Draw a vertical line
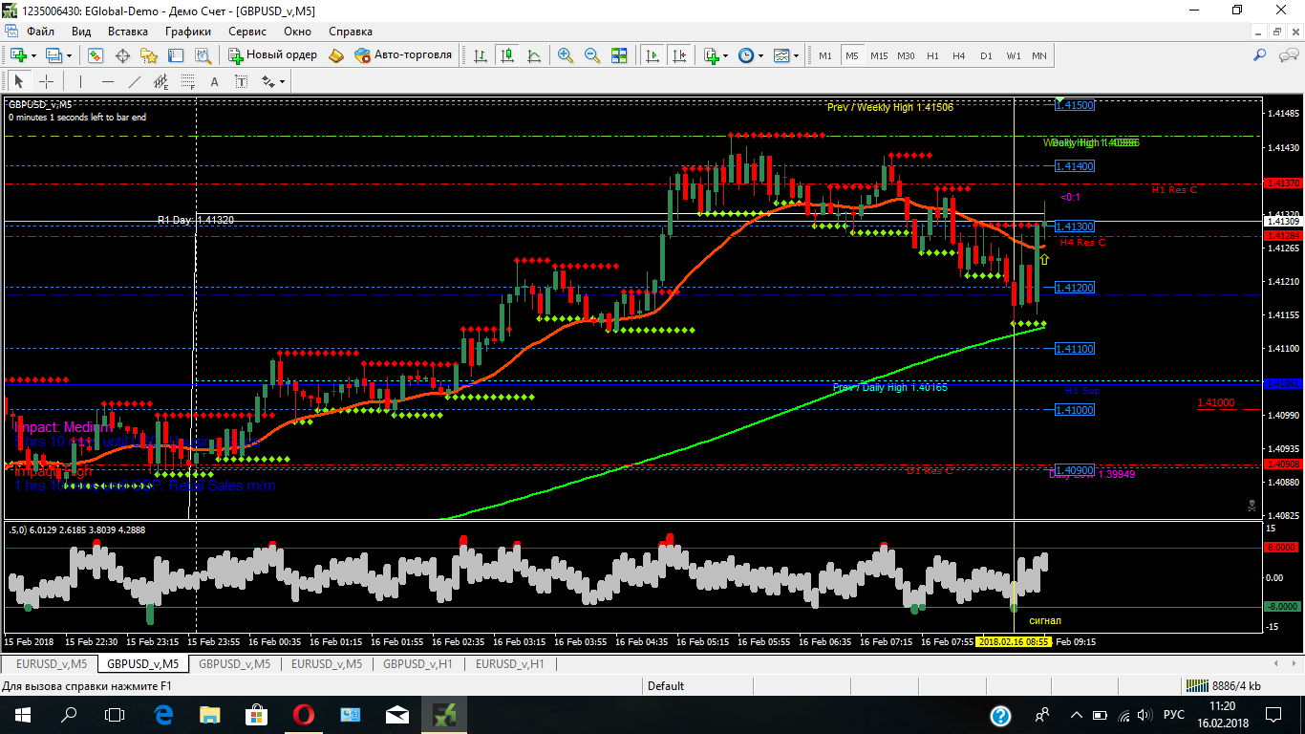Image resolution: width=1305 pixels, height=734 pixels. 81,81
